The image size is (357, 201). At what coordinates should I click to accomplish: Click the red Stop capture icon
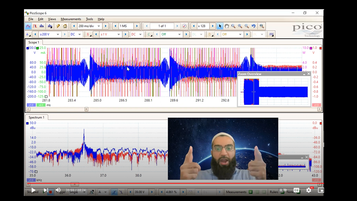(x=50, y=192)
